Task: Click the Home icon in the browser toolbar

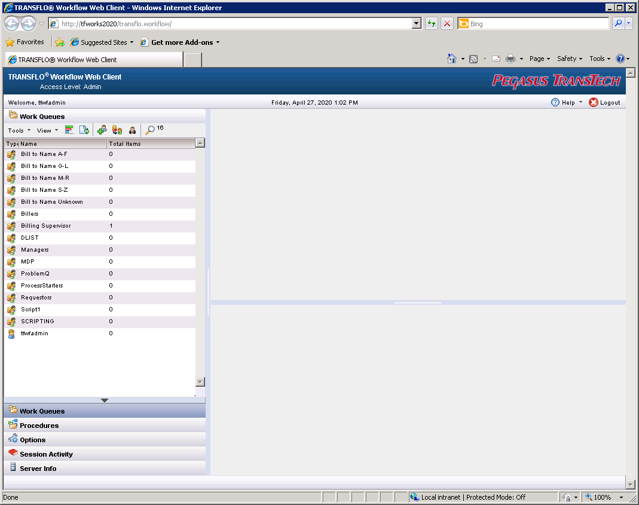Action: 453,58
